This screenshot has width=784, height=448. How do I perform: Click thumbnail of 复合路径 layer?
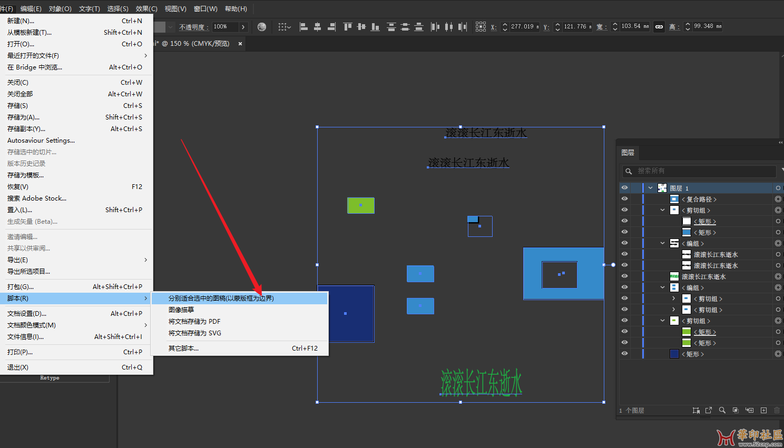click(674, 199)
